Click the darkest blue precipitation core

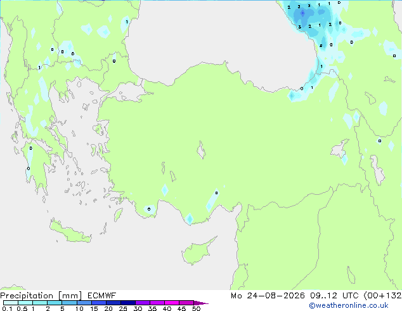[x=303, y=13]
